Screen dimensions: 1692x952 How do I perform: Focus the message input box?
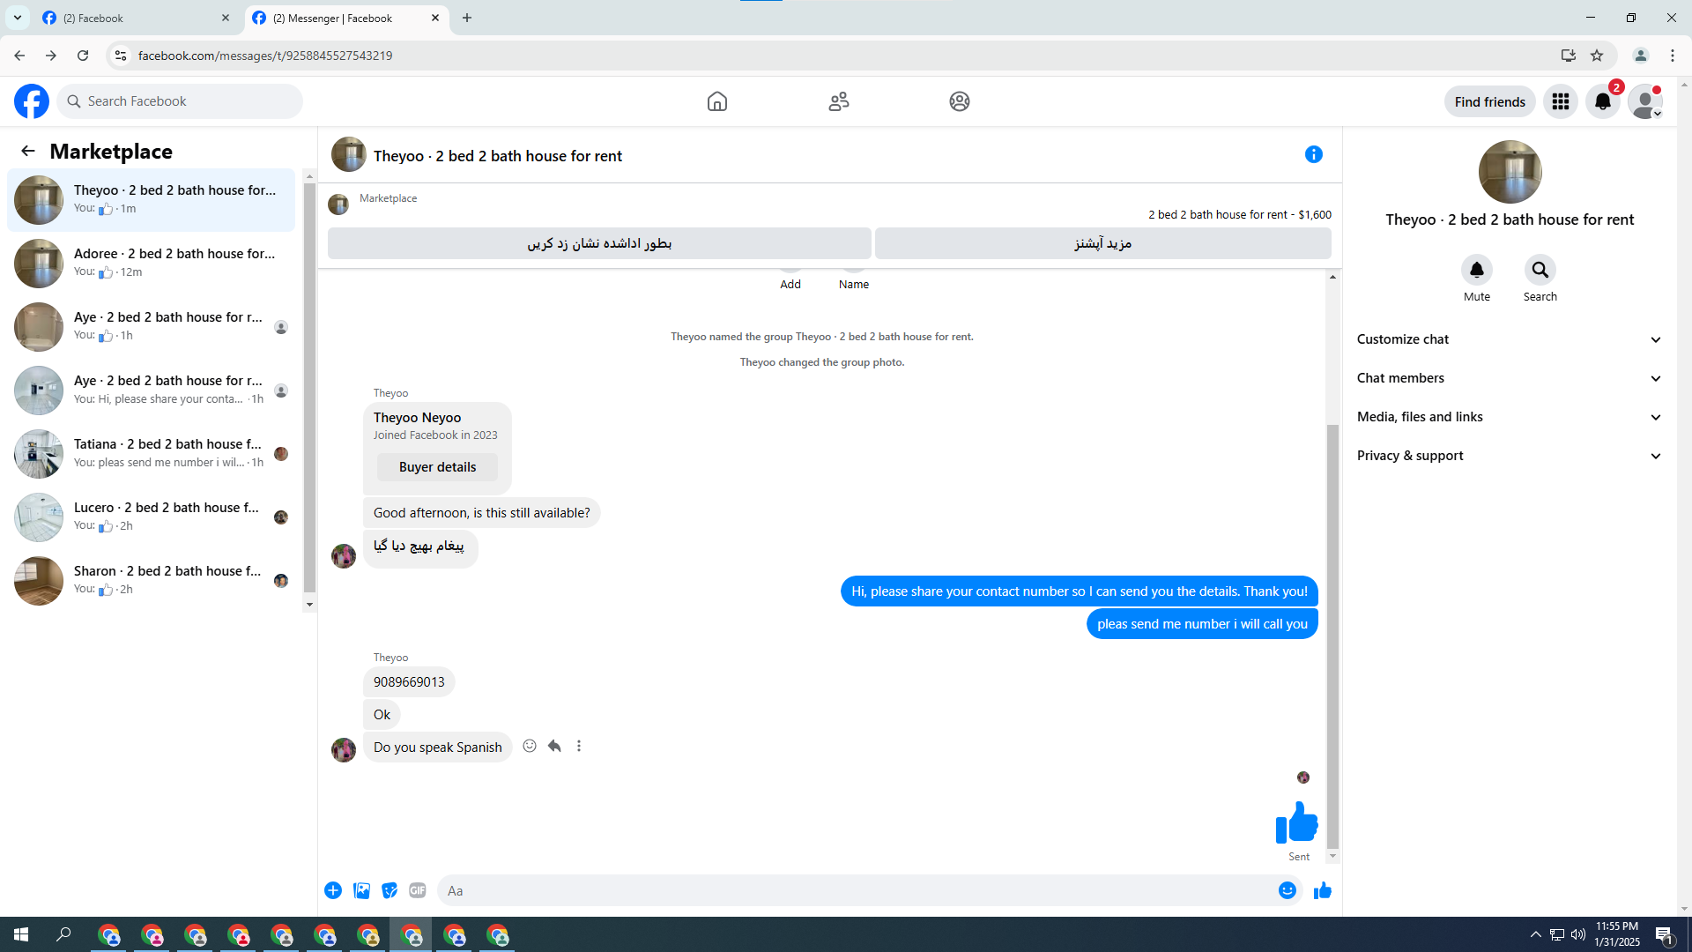tap(855, 890)
